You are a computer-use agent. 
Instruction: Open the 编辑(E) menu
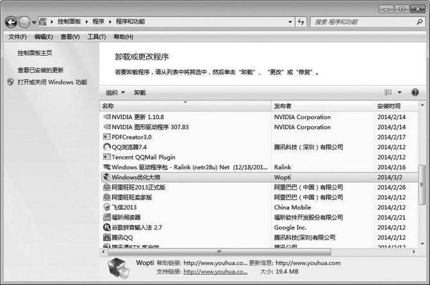click(44, 37)
